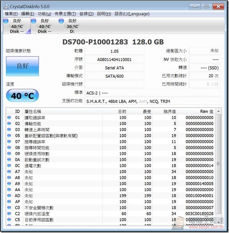229x233 pixels.
Task: Click raw value 000100040001 in row AD
Action: point(199,196)
